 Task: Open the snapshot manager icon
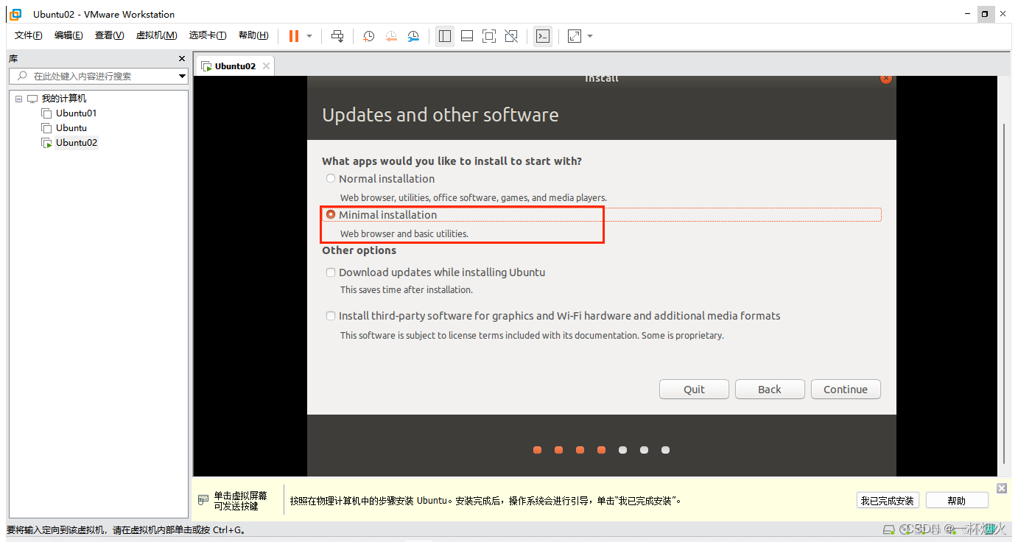(x=413, y=36)
